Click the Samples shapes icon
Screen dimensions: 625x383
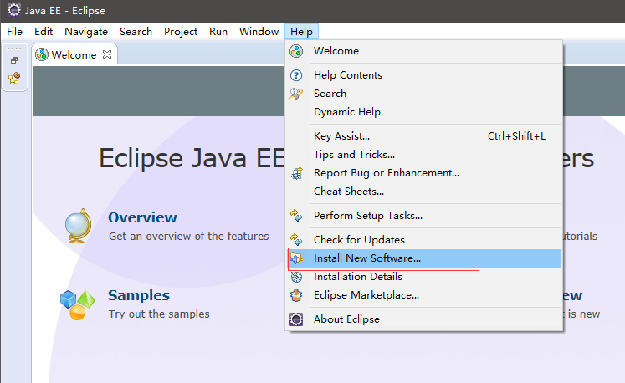[77, 304]
